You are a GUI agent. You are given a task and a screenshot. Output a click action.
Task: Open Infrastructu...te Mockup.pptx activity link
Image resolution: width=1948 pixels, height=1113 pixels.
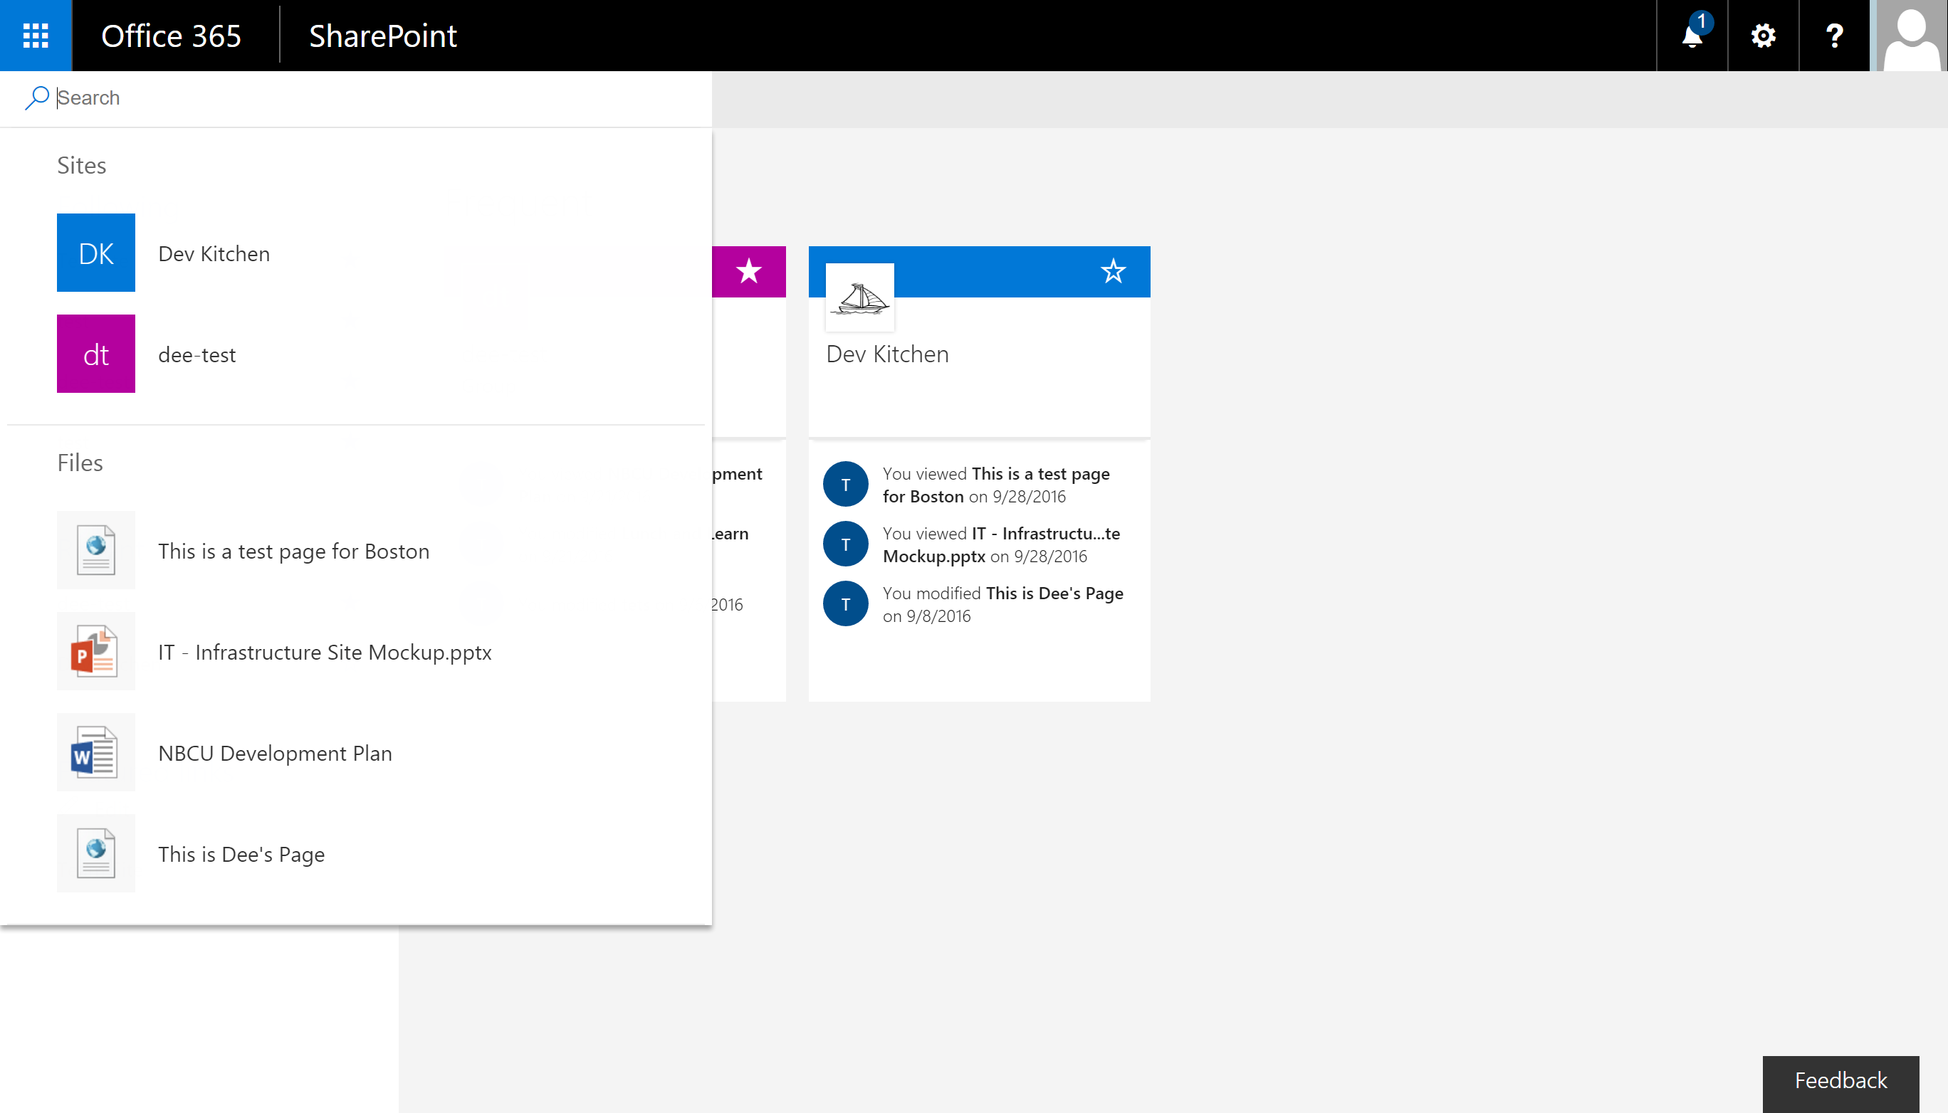1001,544
